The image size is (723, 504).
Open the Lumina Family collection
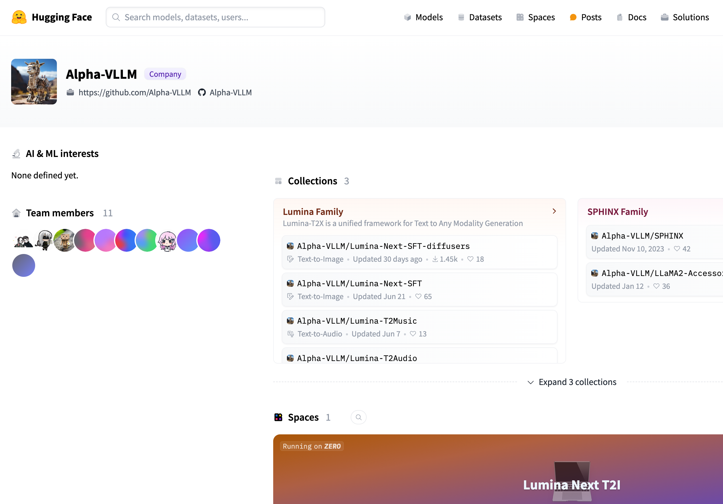(313, 211)
